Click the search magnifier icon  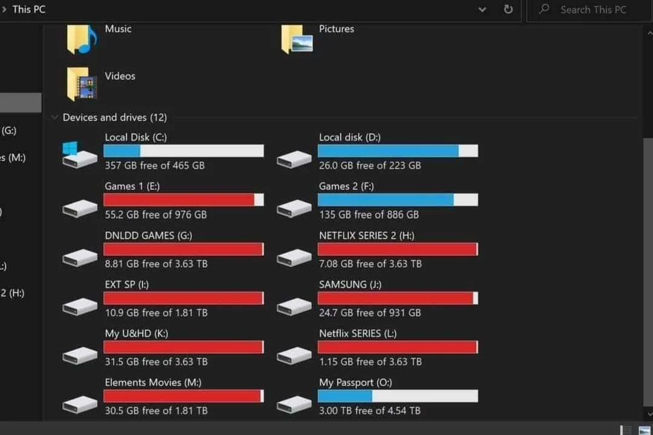tap(544, 8)
